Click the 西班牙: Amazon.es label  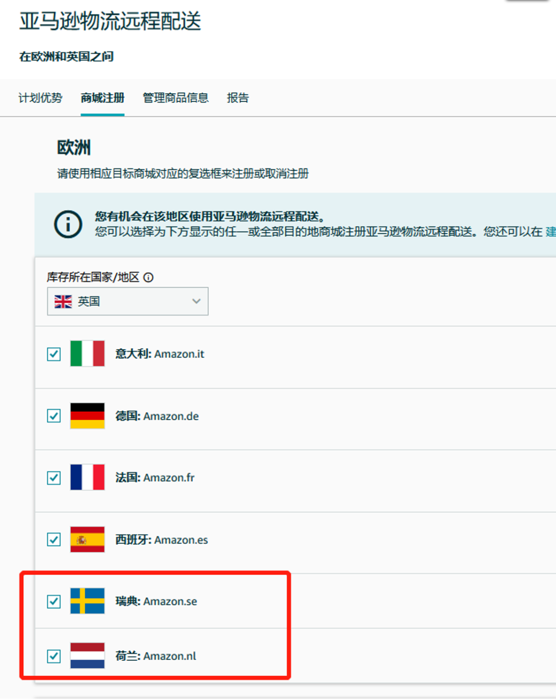[162, 539]
